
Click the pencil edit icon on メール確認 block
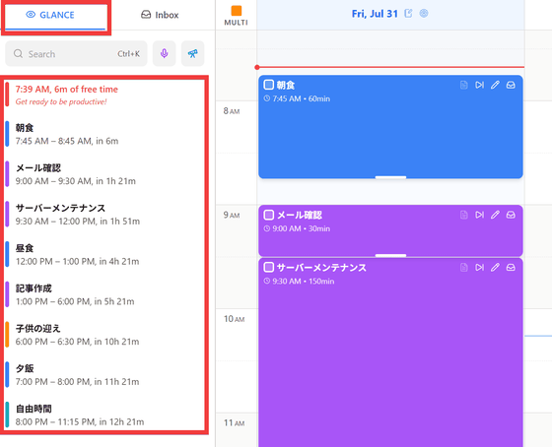(495, 215)
